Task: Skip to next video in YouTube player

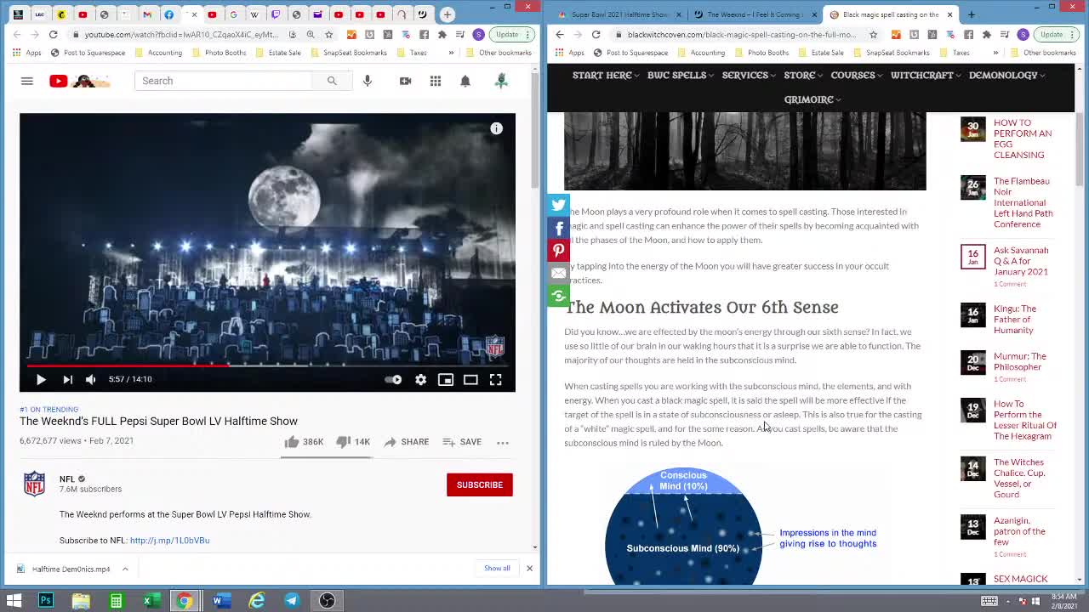Action: tap(67, 379)
